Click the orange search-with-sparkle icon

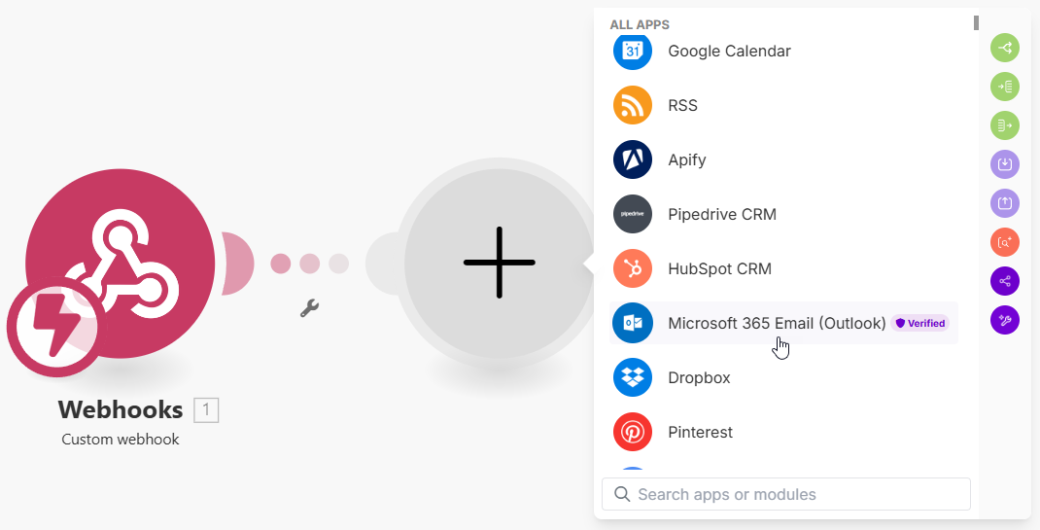pyautogui.click(x=1005, y=242)
